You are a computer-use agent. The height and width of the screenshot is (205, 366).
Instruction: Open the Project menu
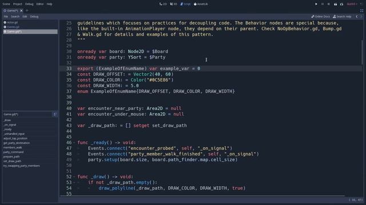(x=18, y=4)
